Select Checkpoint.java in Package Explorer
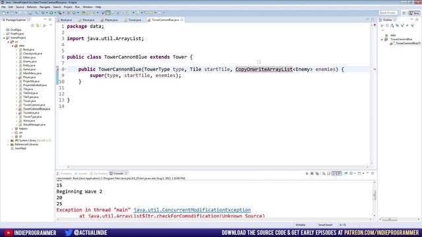 pyautogui.click(x=32, y=53)
